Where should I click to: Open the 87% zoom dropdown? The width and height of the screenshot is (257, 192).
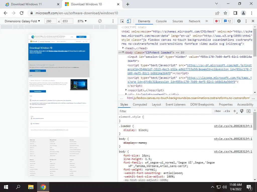coord(82,21)
